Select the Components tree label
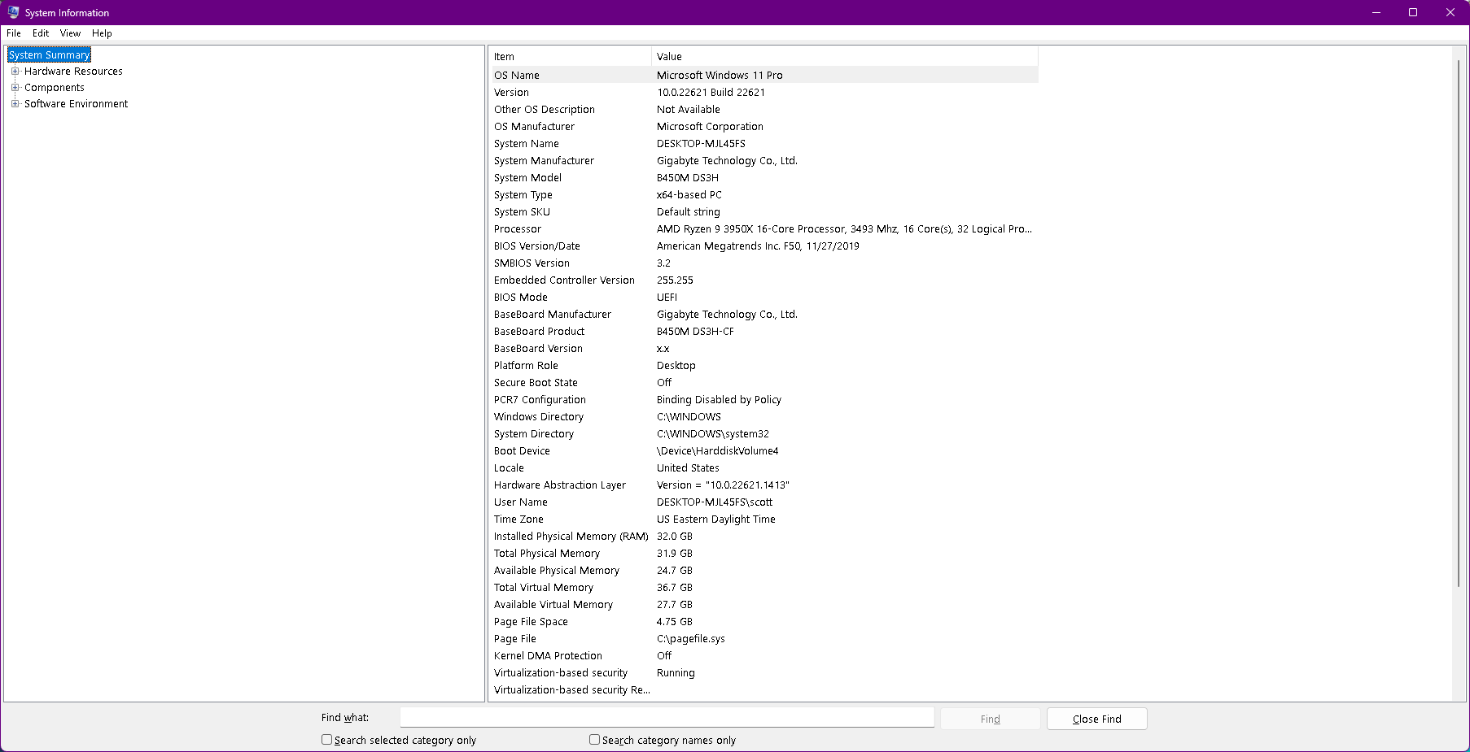1470x752 pixels. coord(55,87)
